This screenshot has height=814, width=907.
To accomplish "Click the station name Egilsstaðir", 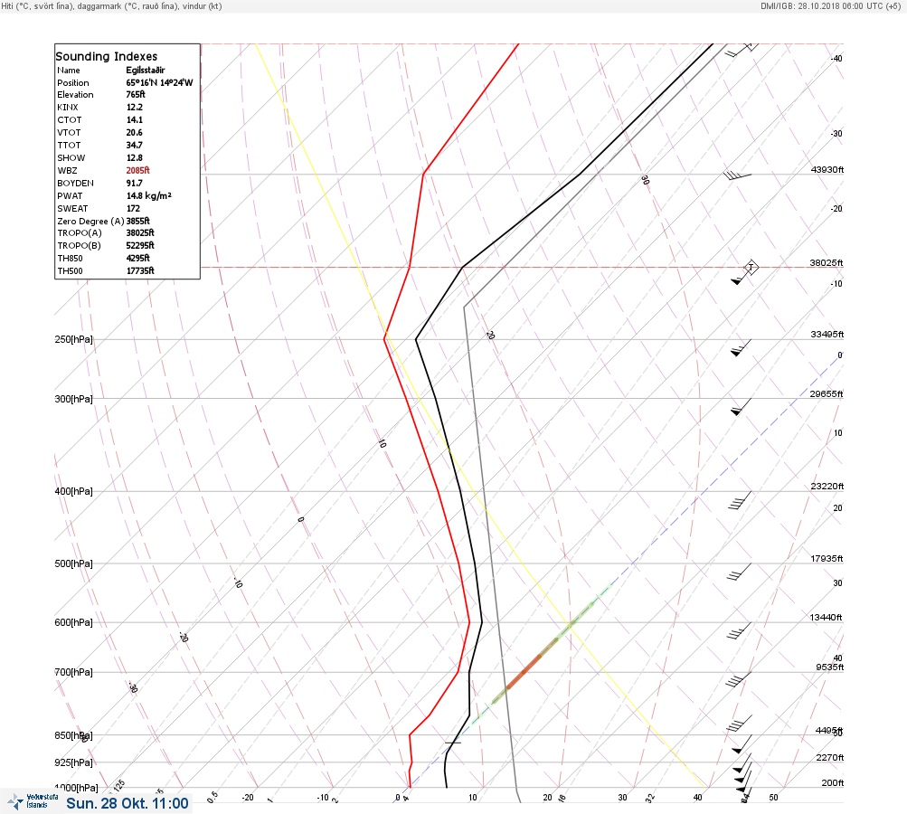I will pyautogui.click(x=146, y=70).
